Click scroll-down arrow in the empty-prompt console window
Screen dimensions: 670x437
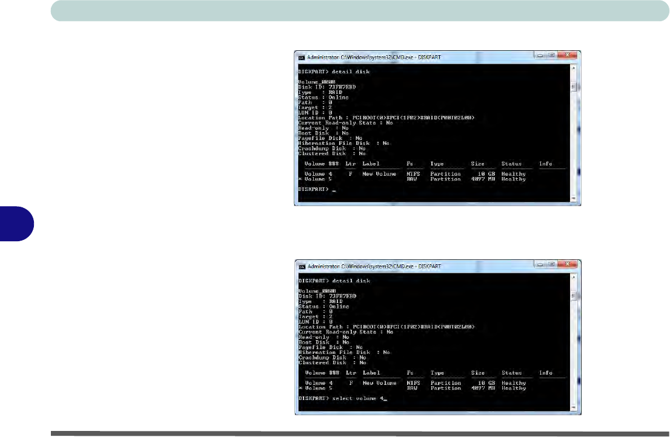[574, 198]
